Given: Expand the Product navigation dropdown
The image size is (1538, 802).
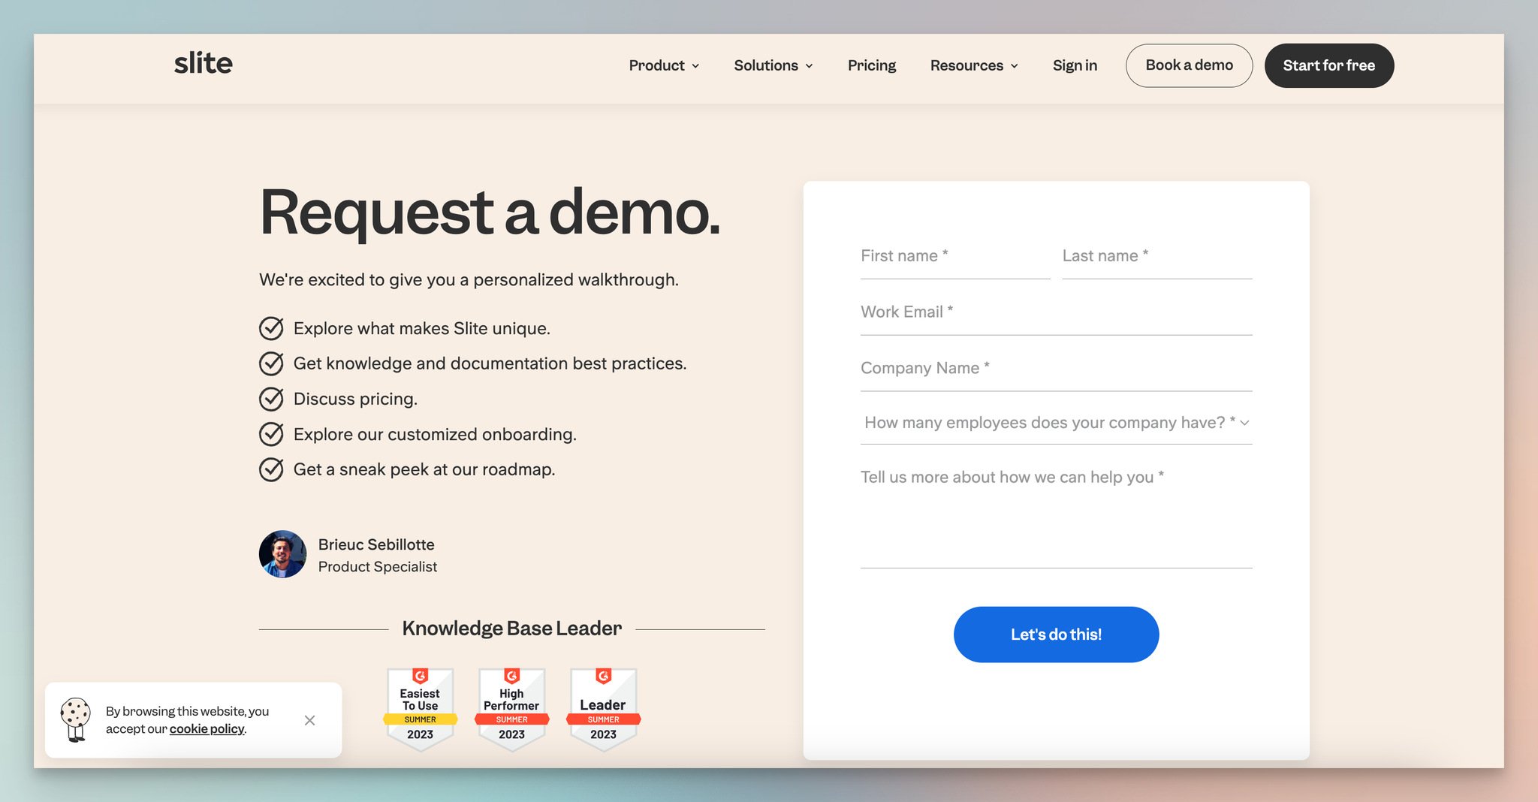Looking at the screenshot, I should 663,65.
